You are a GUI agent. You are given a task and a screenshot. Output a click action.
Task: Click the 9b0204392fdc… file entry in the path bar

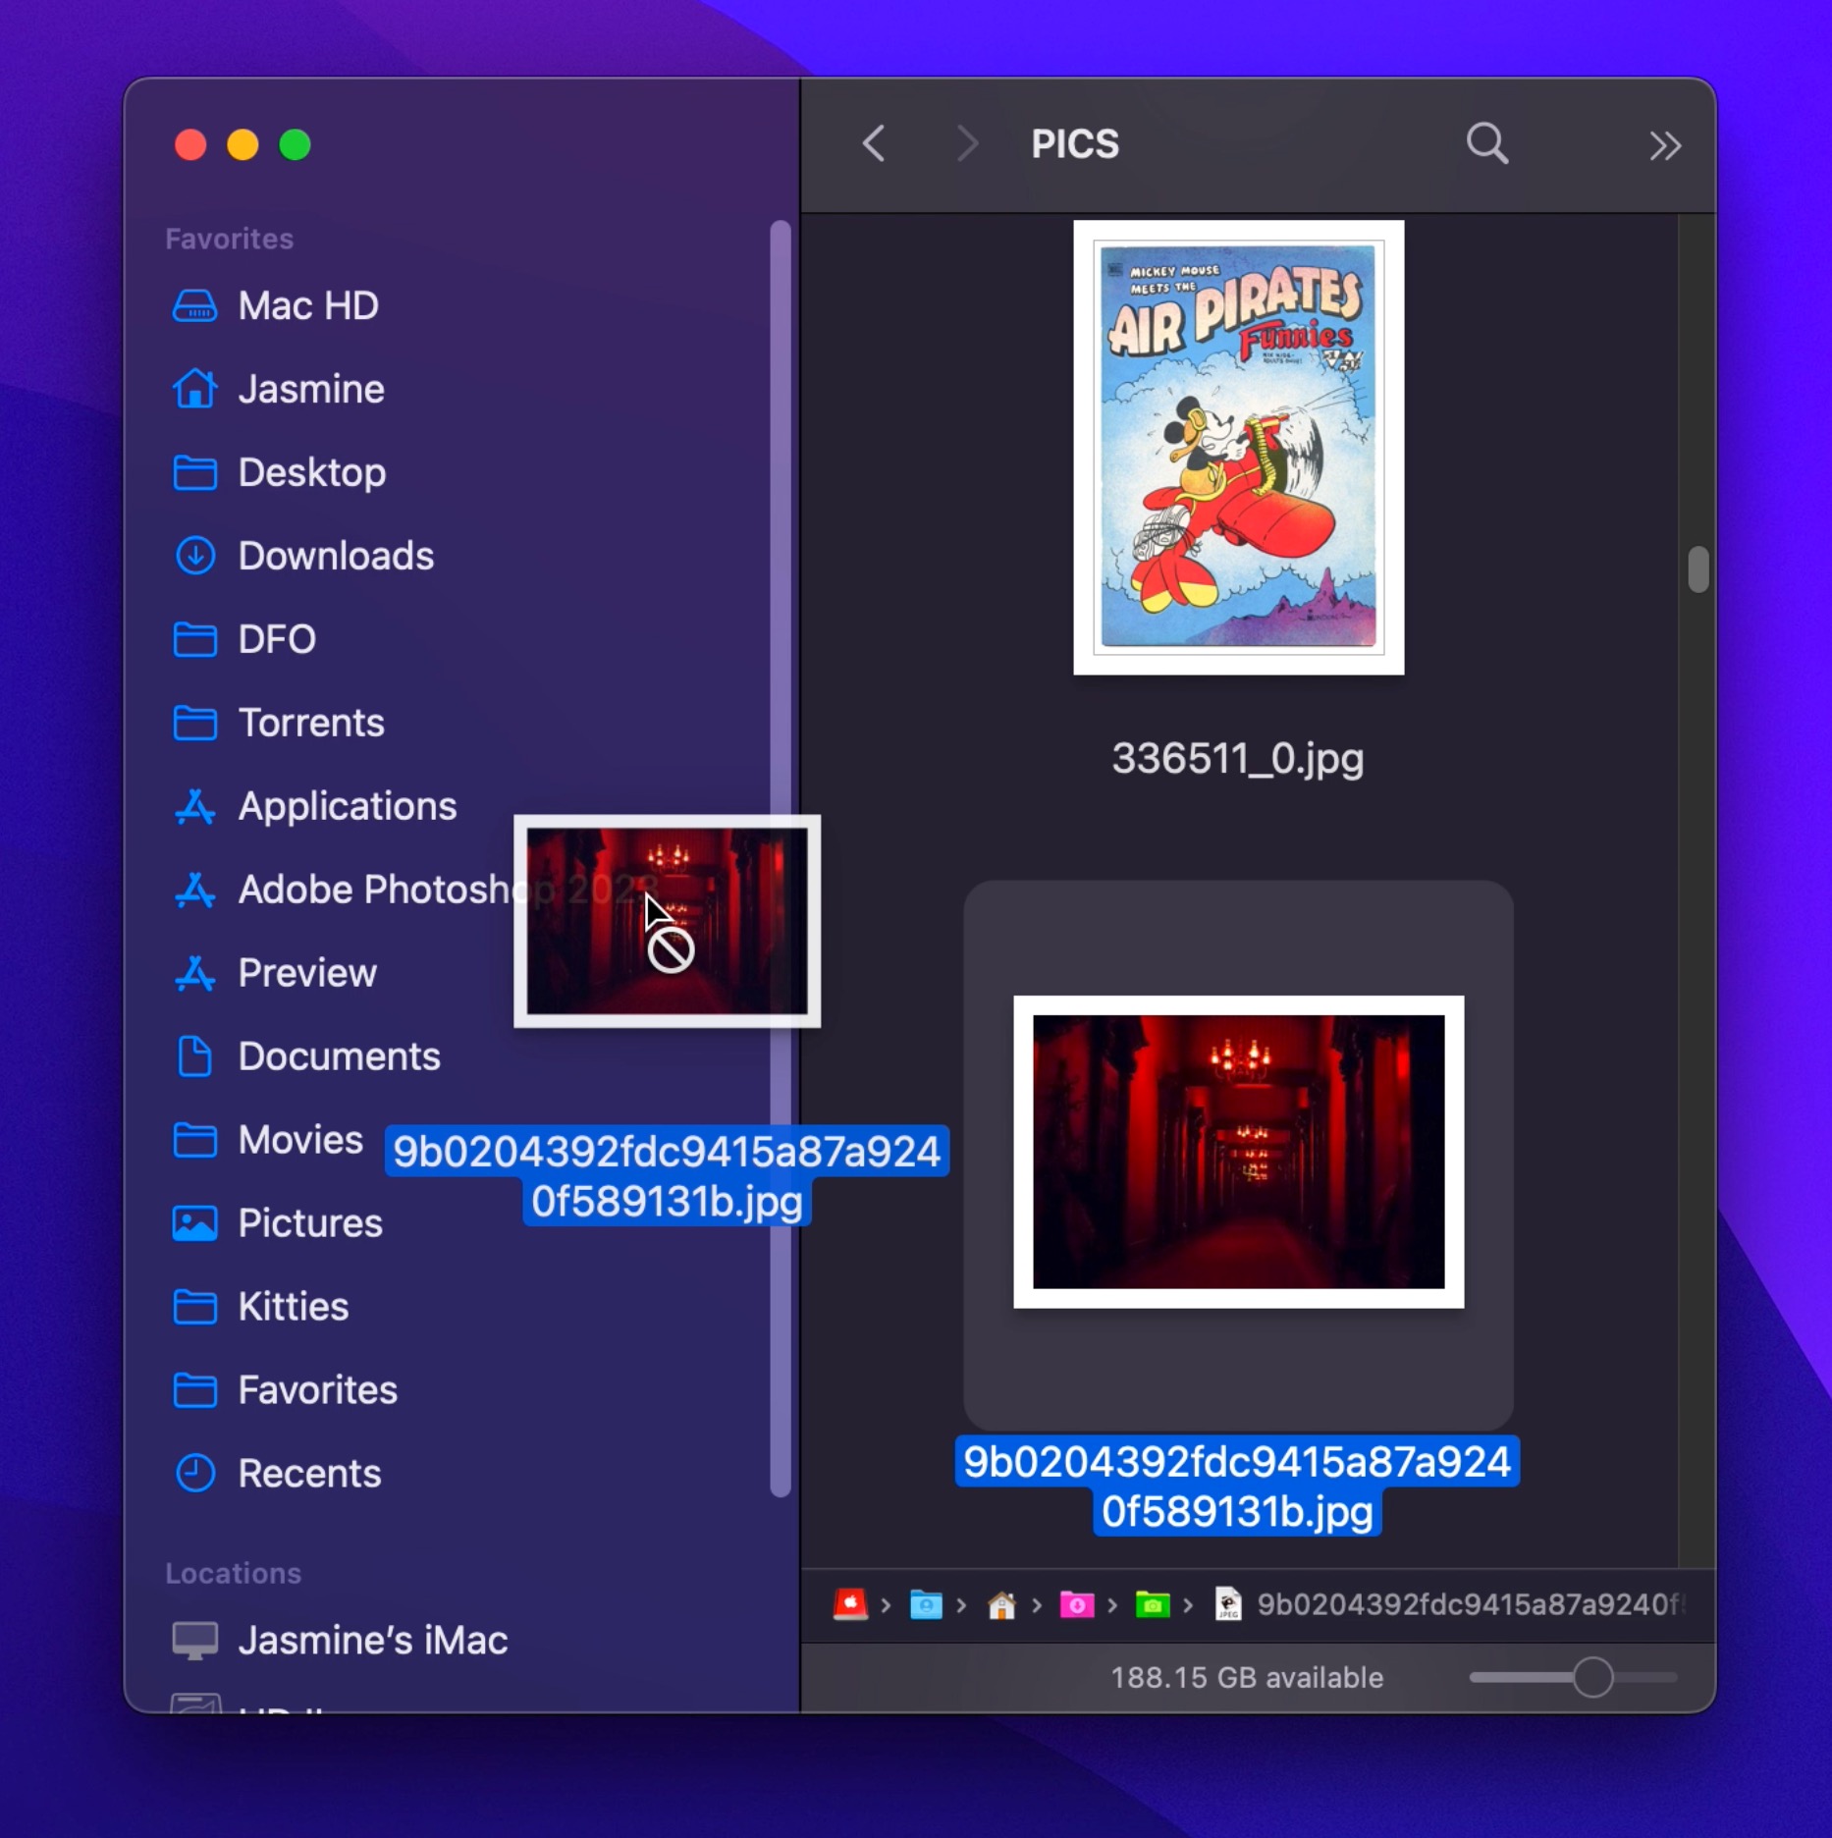(x=1450, y=1605)
